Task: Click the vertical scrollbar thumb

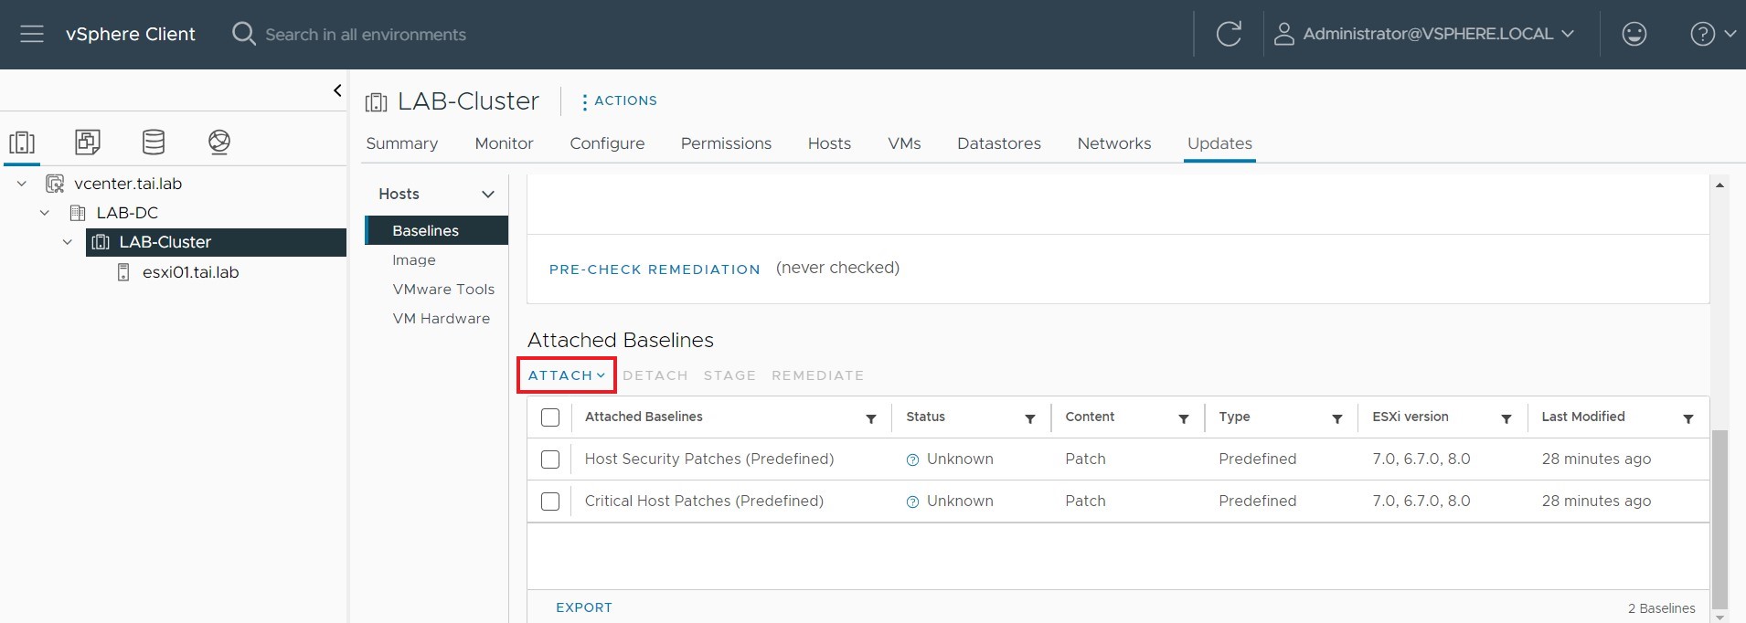Action: [1719, 518]
